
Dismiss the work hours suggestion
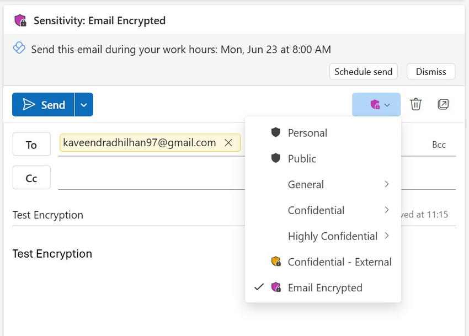point(430,71)
